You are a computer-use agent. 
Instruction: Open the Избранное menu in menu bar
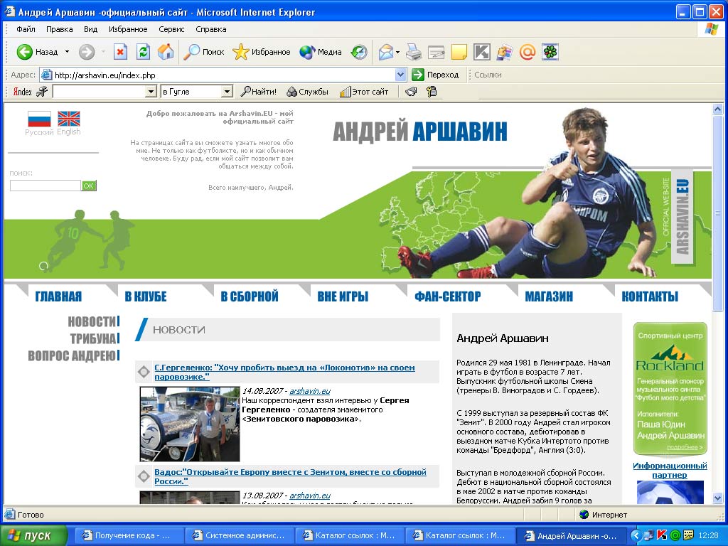tap(128, 29)
